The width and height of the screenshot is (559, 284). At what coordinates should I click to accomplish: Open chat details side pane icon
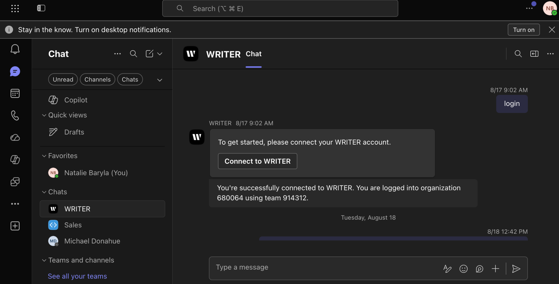click(534, 54)
